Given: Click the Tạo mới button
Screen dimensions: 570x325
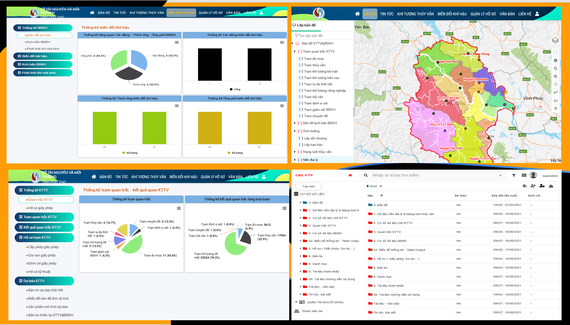Looking at the screenshot, I should coord(309,186).
